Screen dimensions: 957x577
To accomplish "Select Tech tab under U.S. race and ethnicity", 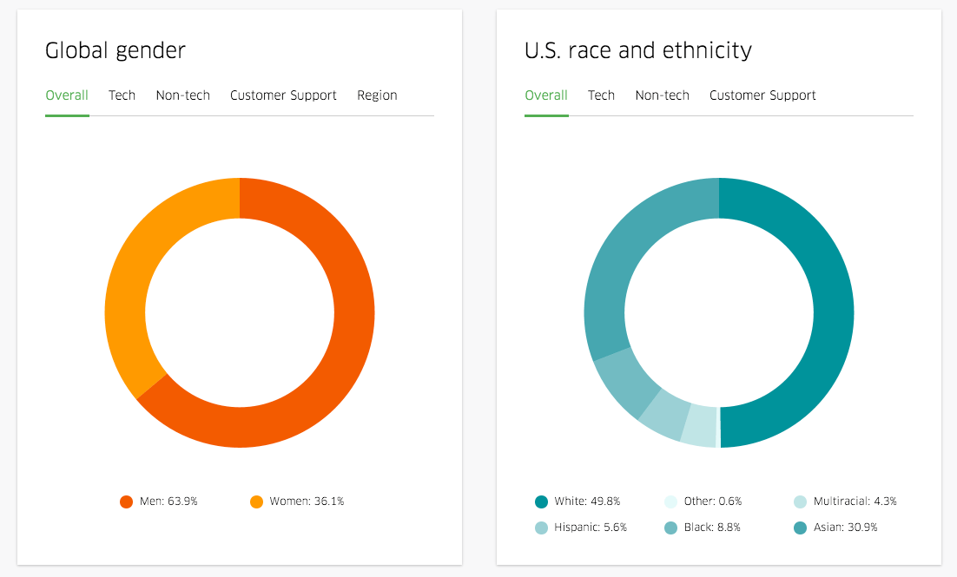I will tap(601, 95).
